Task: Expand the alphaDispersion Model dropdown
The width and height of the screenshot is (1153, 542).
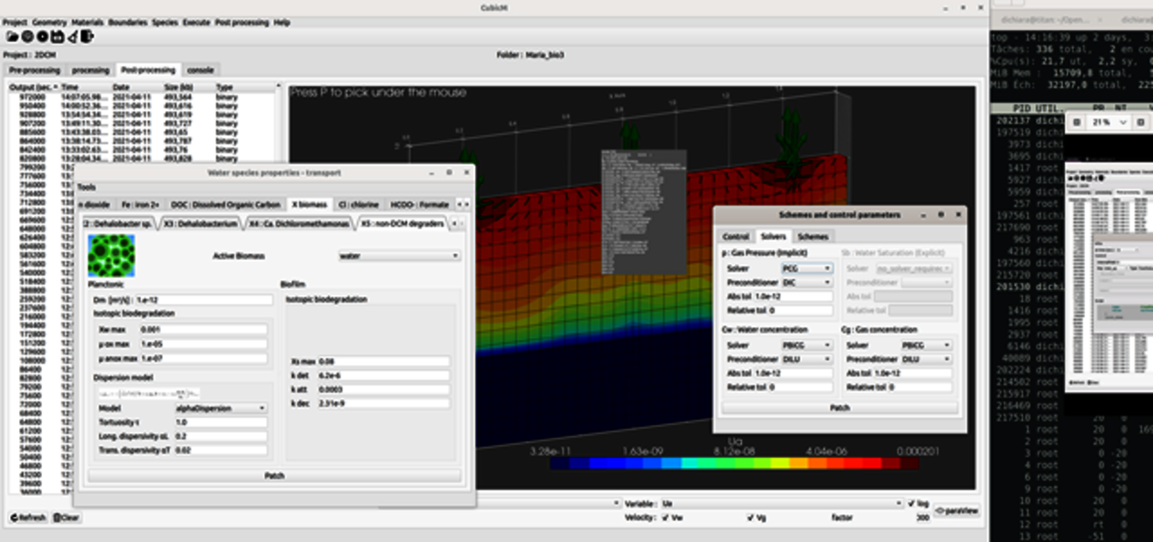Action: 220,409
